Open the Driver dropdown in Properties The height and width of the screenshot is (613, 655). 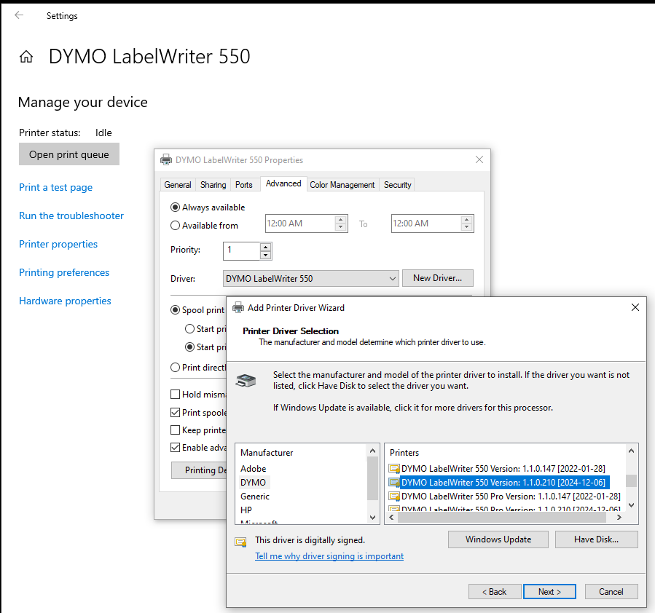coord(311,278)
